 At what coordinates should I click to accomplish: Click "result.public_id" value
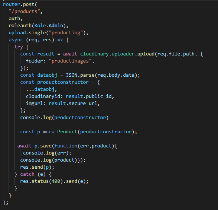tap(88, 96)
